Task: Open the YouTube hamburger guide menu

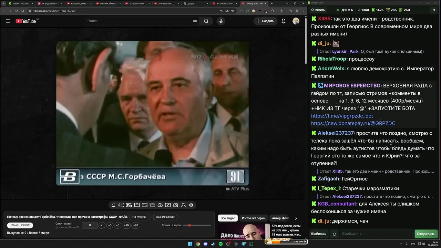Action: tap(8, 21)
